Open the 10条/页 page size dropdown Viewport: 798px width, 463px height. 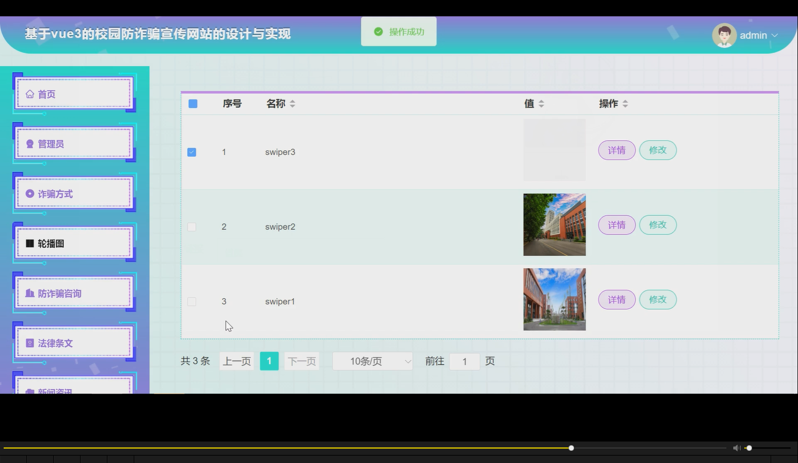coord(373,361)
